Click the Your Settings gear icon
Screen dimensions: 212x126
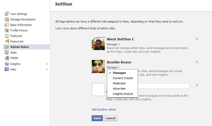7,14
